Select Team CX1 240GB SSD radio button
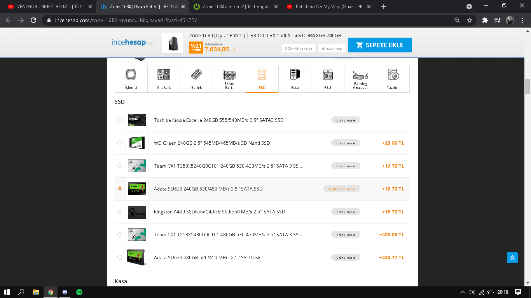Image resolution: width=531 pixels, height=298 pixels. pos(120,166)
